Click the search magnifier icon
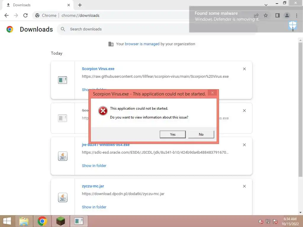Screen dimensions: 303x227 tap(63, 29)
